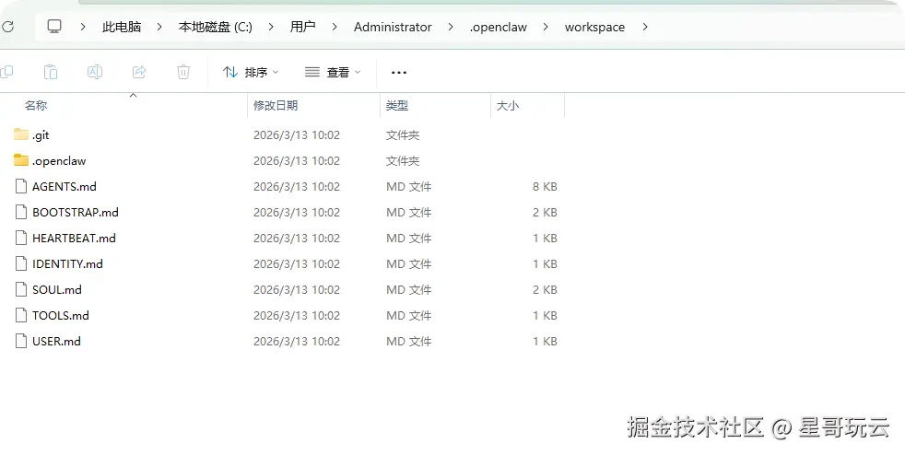Screen dimensions: 905x455
Task: Click the AGENTS.md file icon
Action: (x=21, y=186)
